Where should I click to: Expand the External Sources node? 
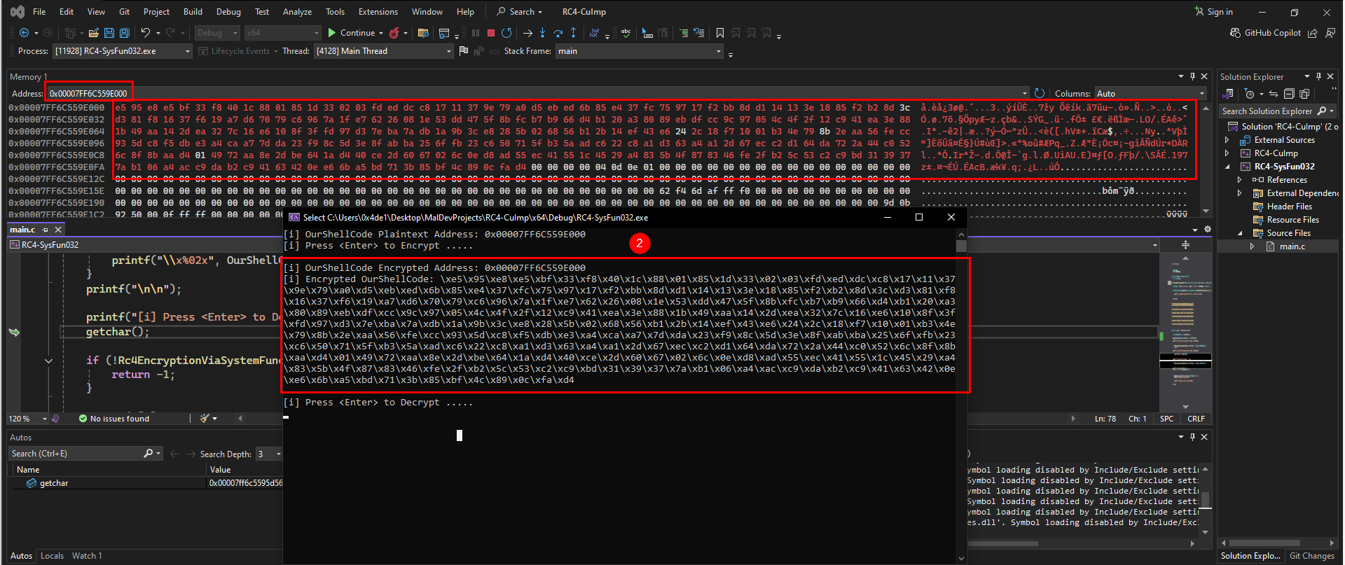(x=1227, y=140)
